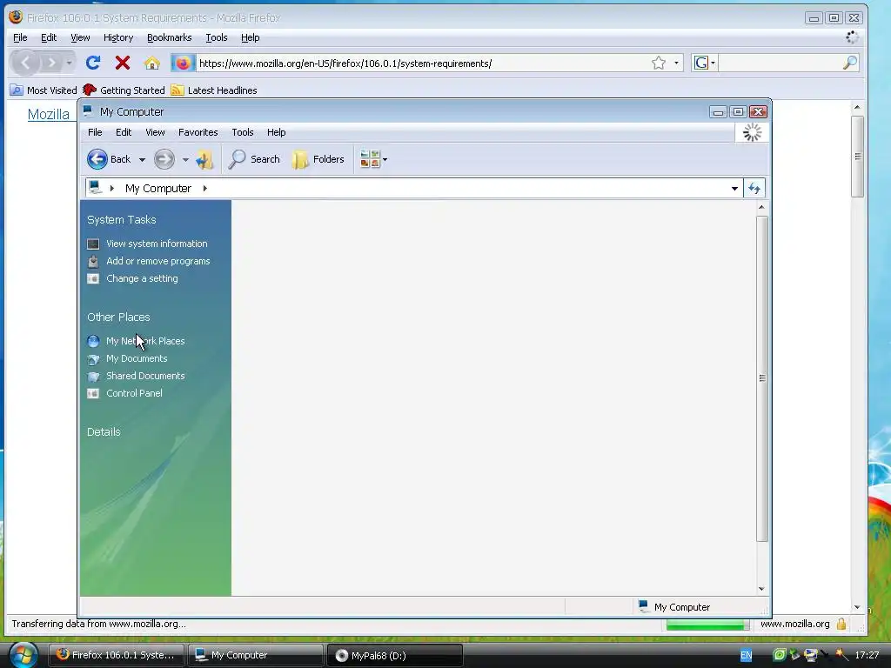891x668 pixels.
Task: Click the Firefox search input field
Action: (779, 63)
